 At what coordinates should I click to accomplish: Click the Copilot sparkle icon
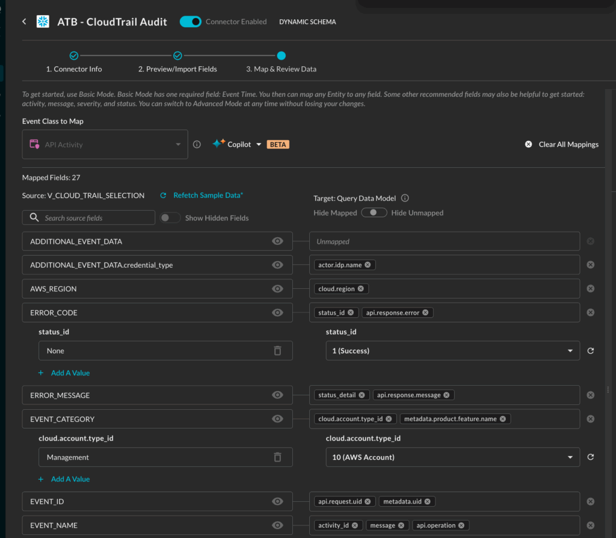[x=217, y=144]
